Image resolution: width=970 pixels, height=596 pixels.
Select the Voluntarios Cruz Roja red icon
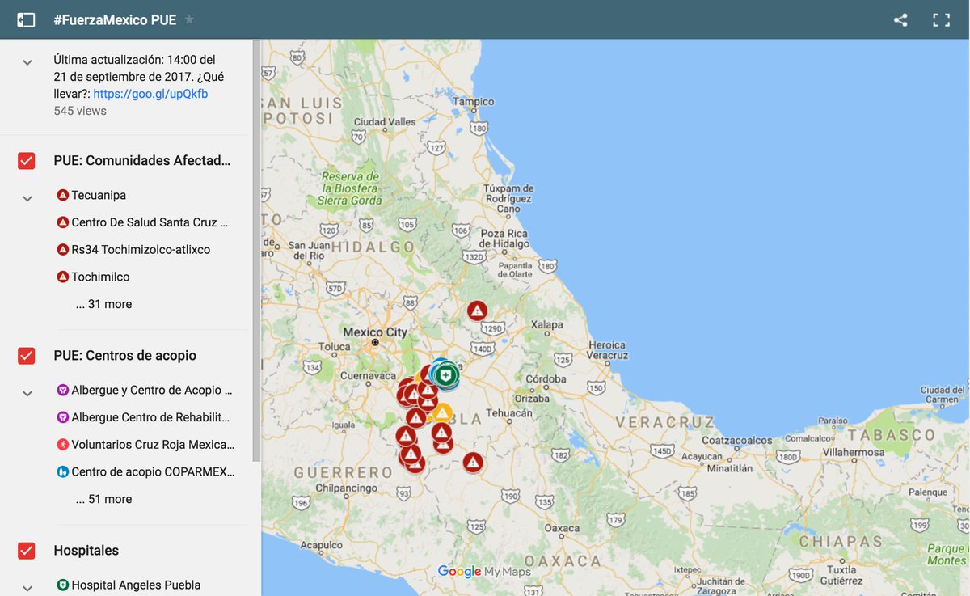click(62, 445)
